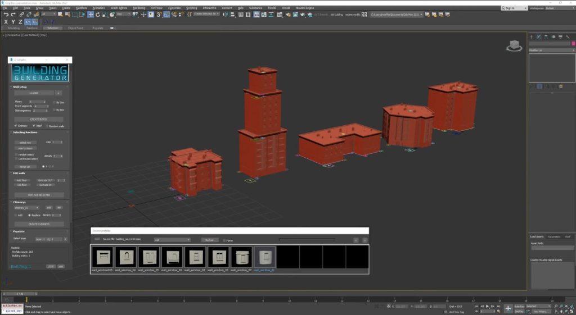The image size is (576, 315).
Task: Toggle the Chimney checkbox
Action: coord(16,126)
